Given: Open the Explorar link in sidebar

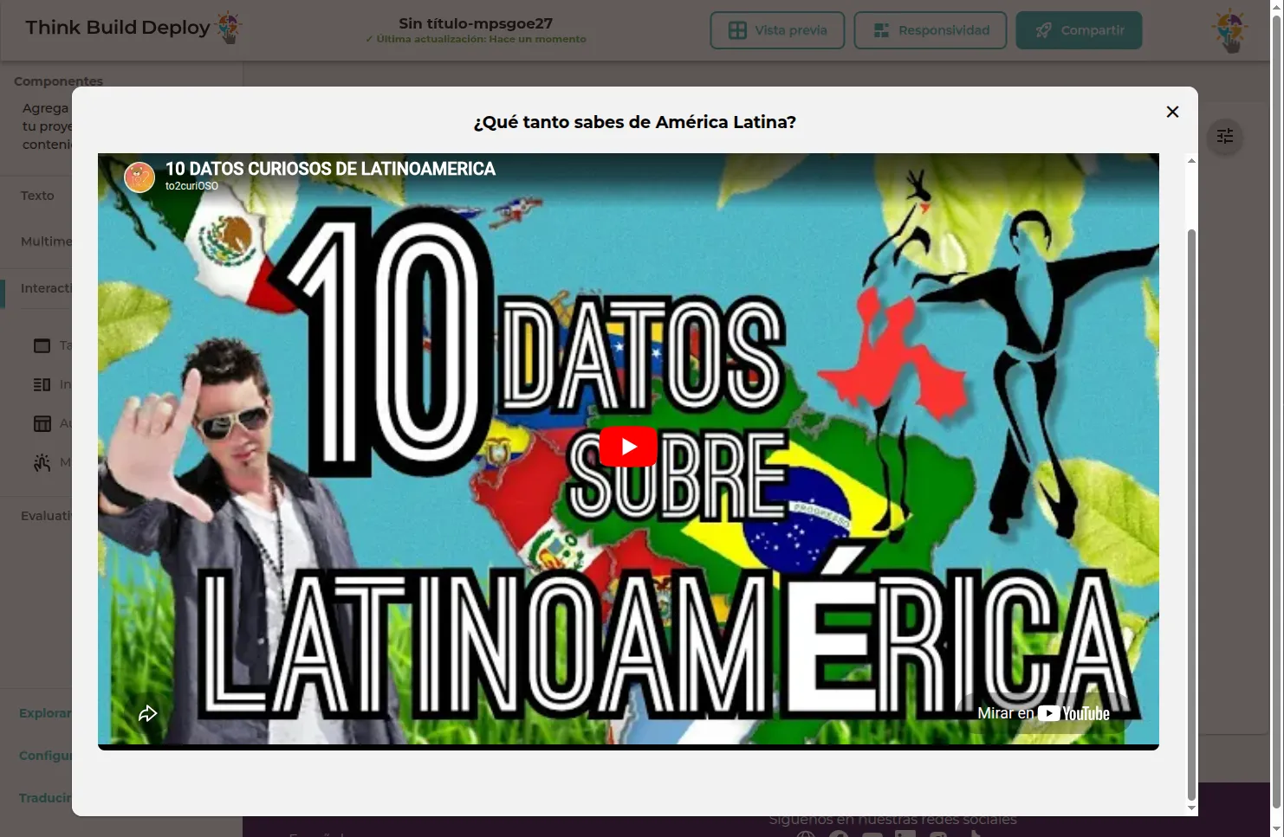Looking at the screenshot, I should pos(45,713).
